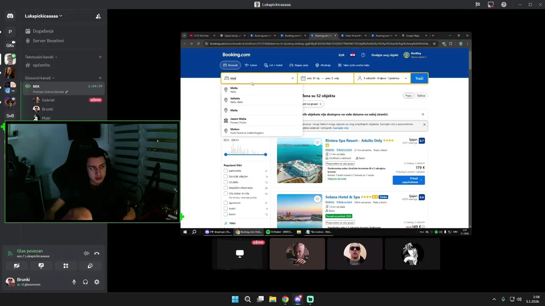Image resolution: width=545 pixels, height=306 pixels.
Task: Open the SvB server icon
Action: 10,116
